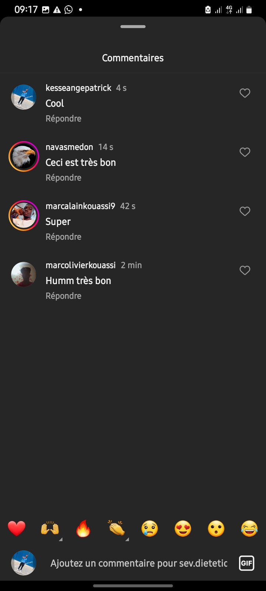
Task: Open the GIF picker
Action: click(x=246, y=563)
